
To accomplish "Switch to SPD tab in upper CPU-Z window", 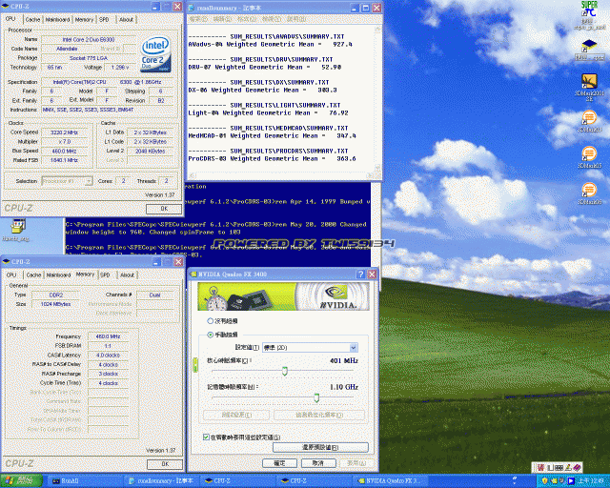I will pyautogui.click(x=104, y=19).
